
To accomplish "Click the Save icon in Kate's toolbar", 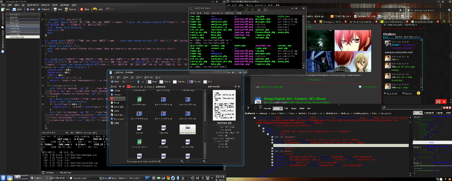I will click(x=55, y=9).
